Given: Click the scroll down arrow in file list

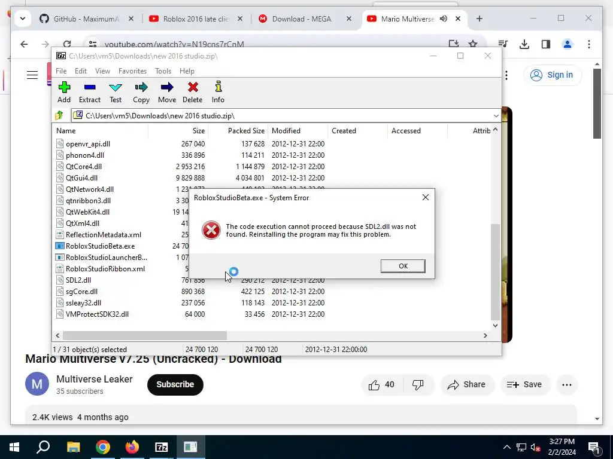Looking at the screenshot, I should 495,326.
